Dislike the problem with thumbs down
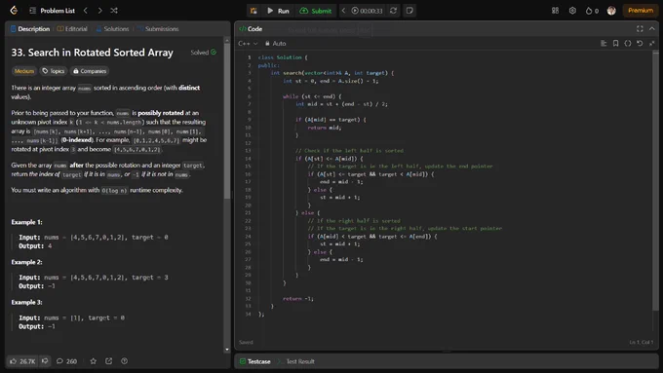The width and height of the screenshot is (663, 373). 45,361
